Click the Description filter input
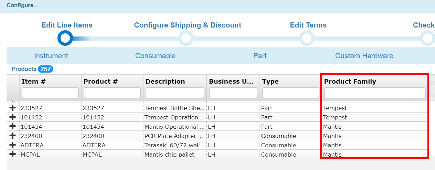The image size is (435, 170). tap(175, 93)
